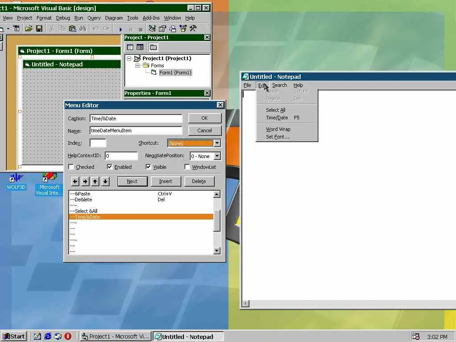456x342 pixels.
Task: Choose Set Font... in Notepad menu
Action: pyautogui.click(x=287, y=137)
